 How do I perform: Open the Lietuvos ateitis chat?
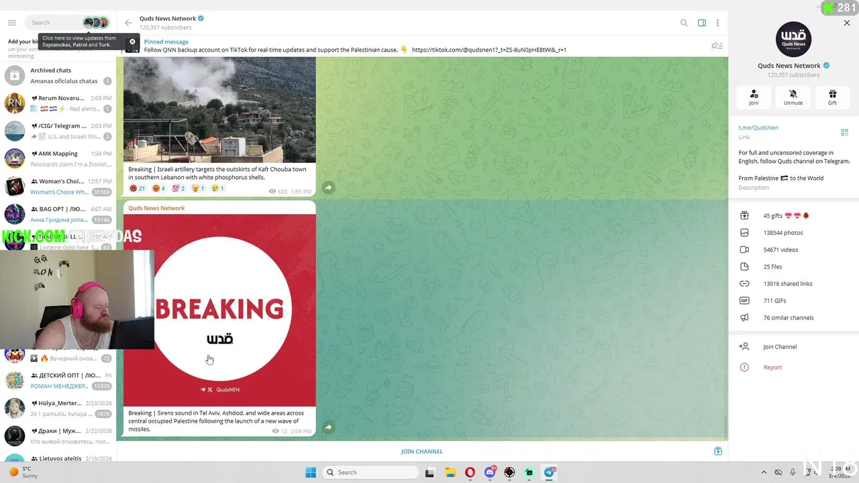pos(58,458)
